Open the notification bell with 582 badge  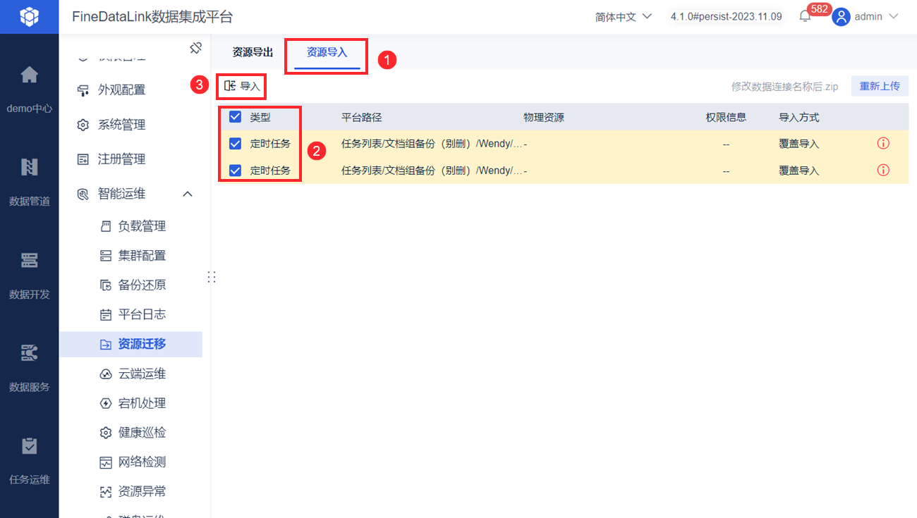[x=805, y=16]
